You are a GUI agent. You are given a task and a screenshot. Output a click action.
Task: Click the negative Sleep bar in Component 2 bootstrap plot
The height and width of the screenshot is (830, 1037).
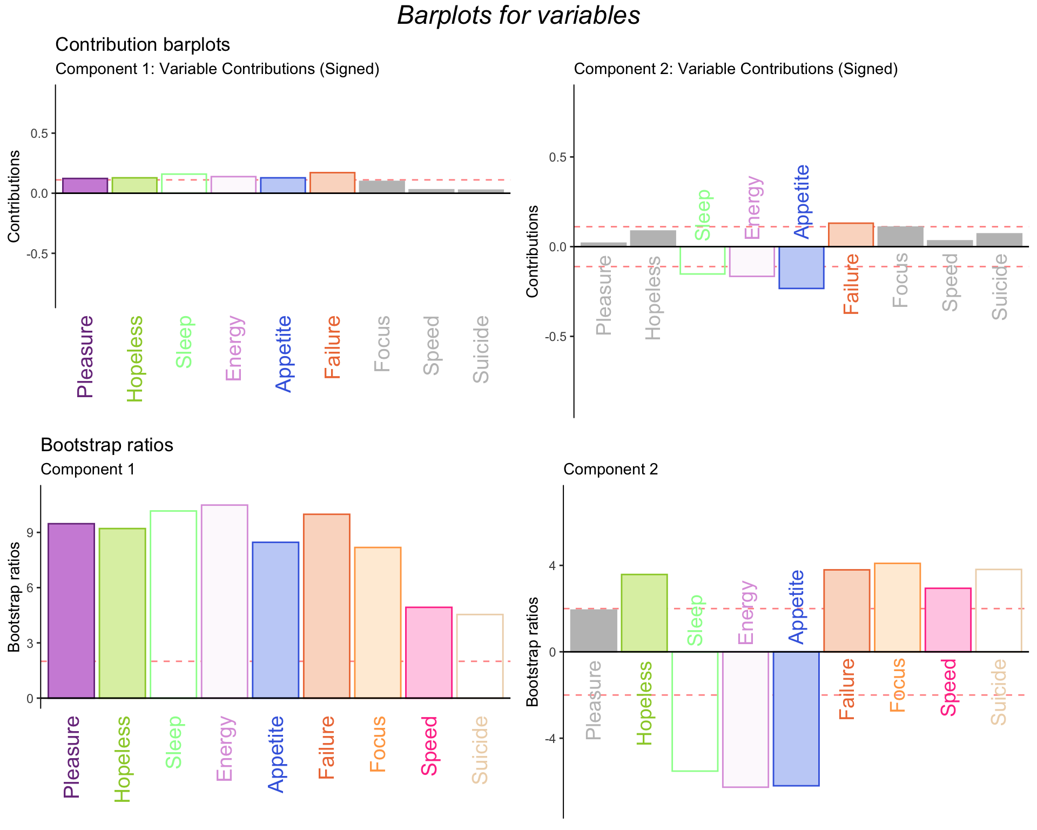[x=695, y=711]
